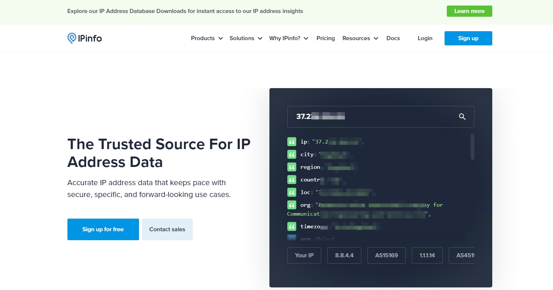Expand the Resources dropdown menu
The width and height of the screenshot is (553, 290).
[360, 38]
